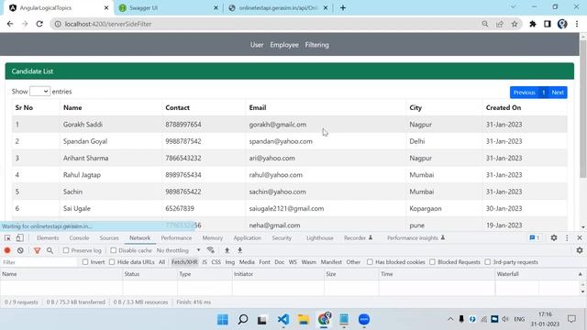Select page 1 in pagination

pos(544,93)
